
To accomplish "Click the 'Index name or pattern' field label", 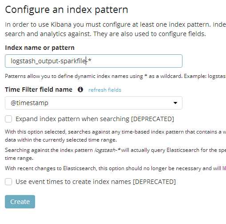I will click(40, 48).
